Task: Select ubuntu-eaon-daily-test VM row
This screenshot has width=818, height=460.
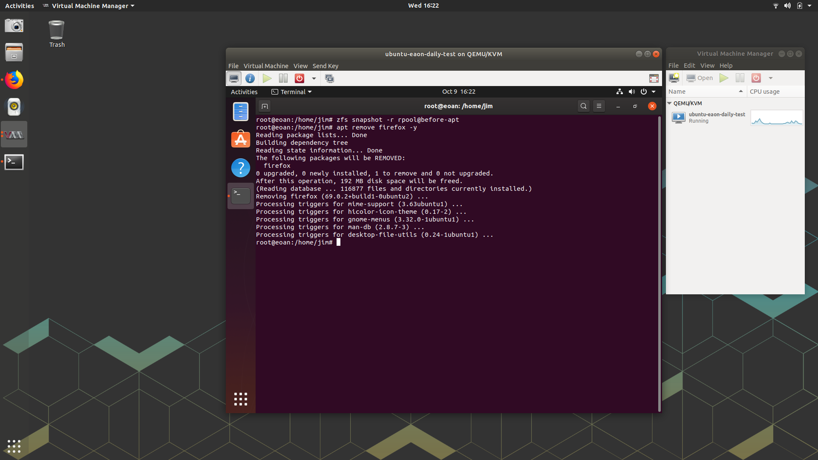Action: pyautogui.click(x=735, y=118)
